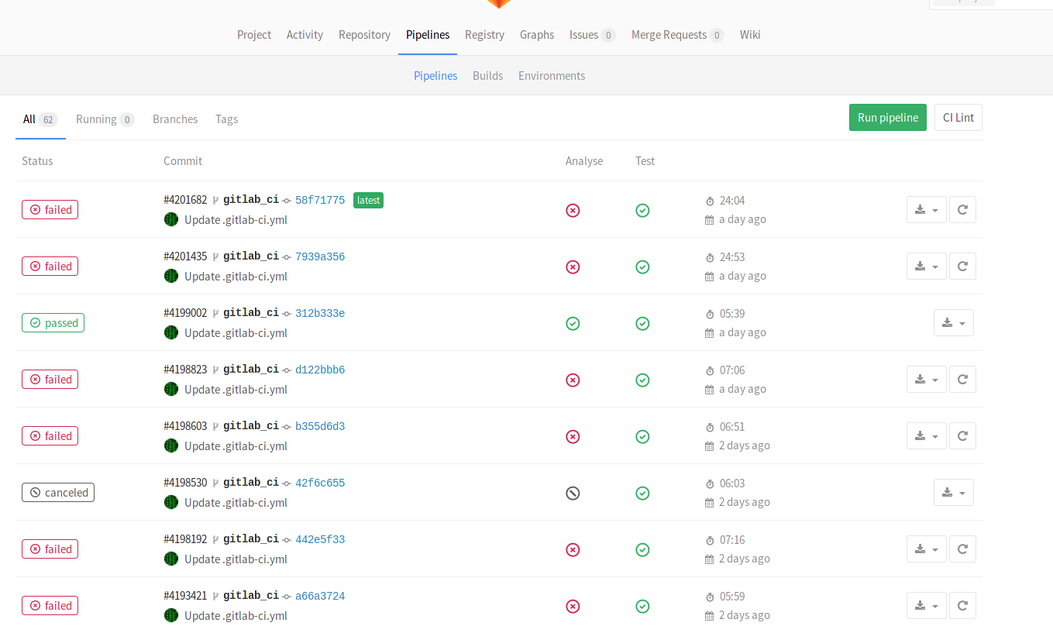Open commit hash 42f6c655
The height and width of the screenshot is (633, 1053).
[x=320, y=483]
